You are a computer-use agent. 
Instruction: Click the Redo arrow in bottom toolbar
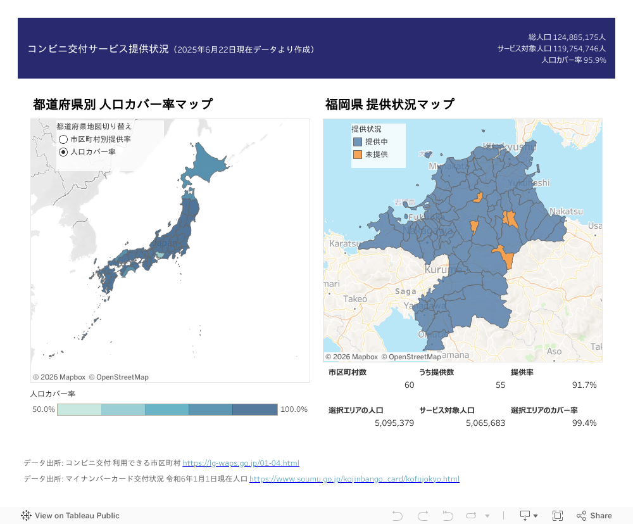click(423, 516)
